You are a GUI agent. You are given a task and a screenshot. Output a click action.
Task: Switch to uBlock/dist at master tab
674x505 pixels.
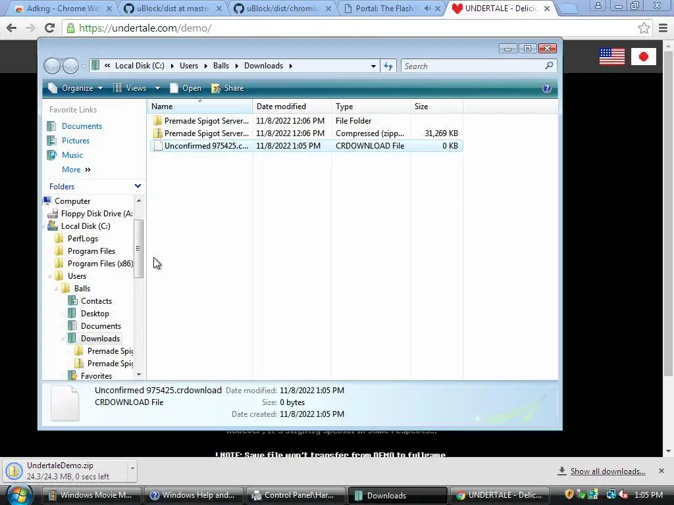(172, 8)
